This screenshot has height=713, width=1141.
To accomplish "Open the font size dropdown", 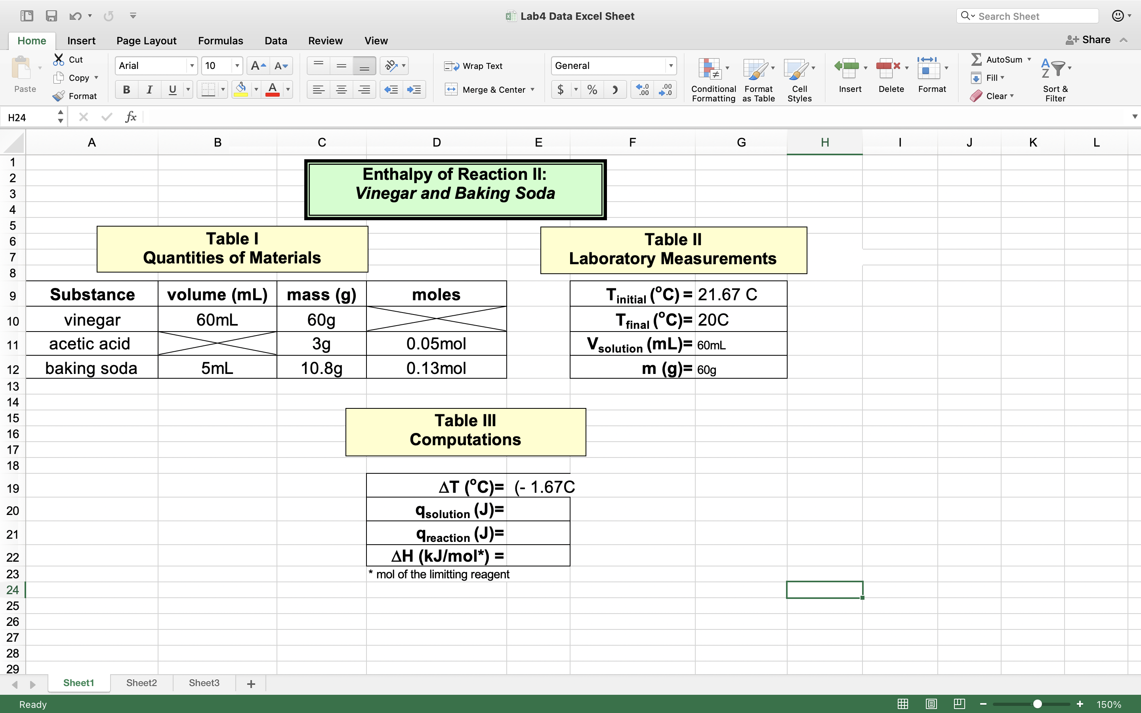I will click(237, 65).
